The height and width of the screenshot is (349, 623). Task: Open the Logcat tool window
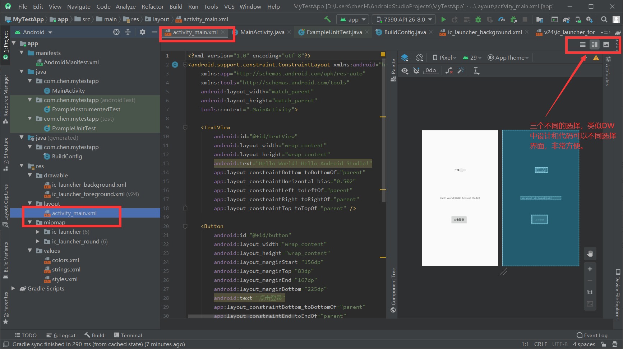coord(61,335)
